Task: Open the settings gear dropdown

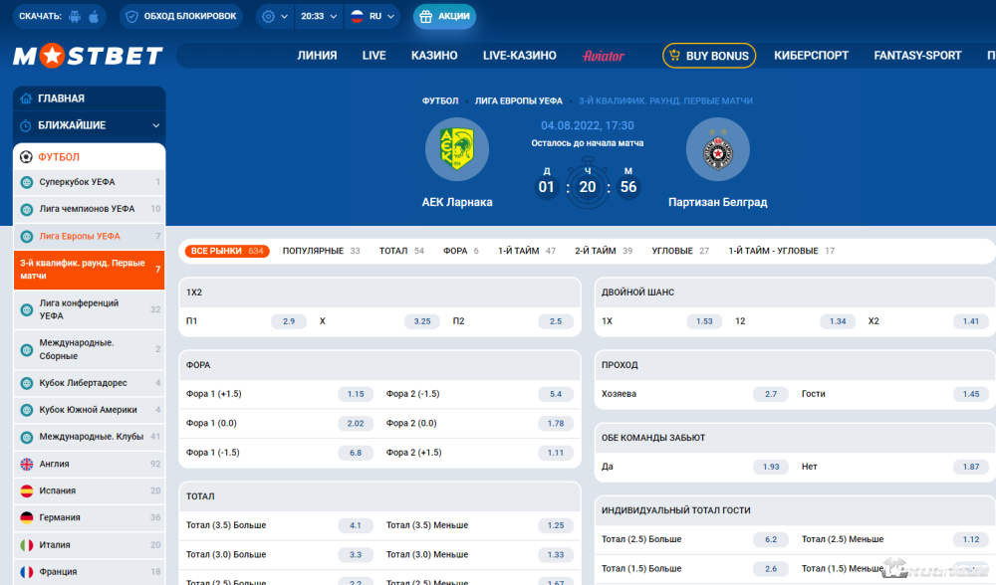Action: (x=273, y=17)
